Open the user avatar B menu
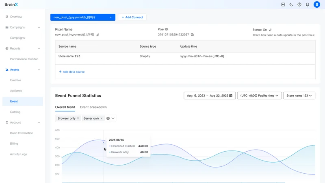Viewport: 325px width, 183px height. (317, 4)
